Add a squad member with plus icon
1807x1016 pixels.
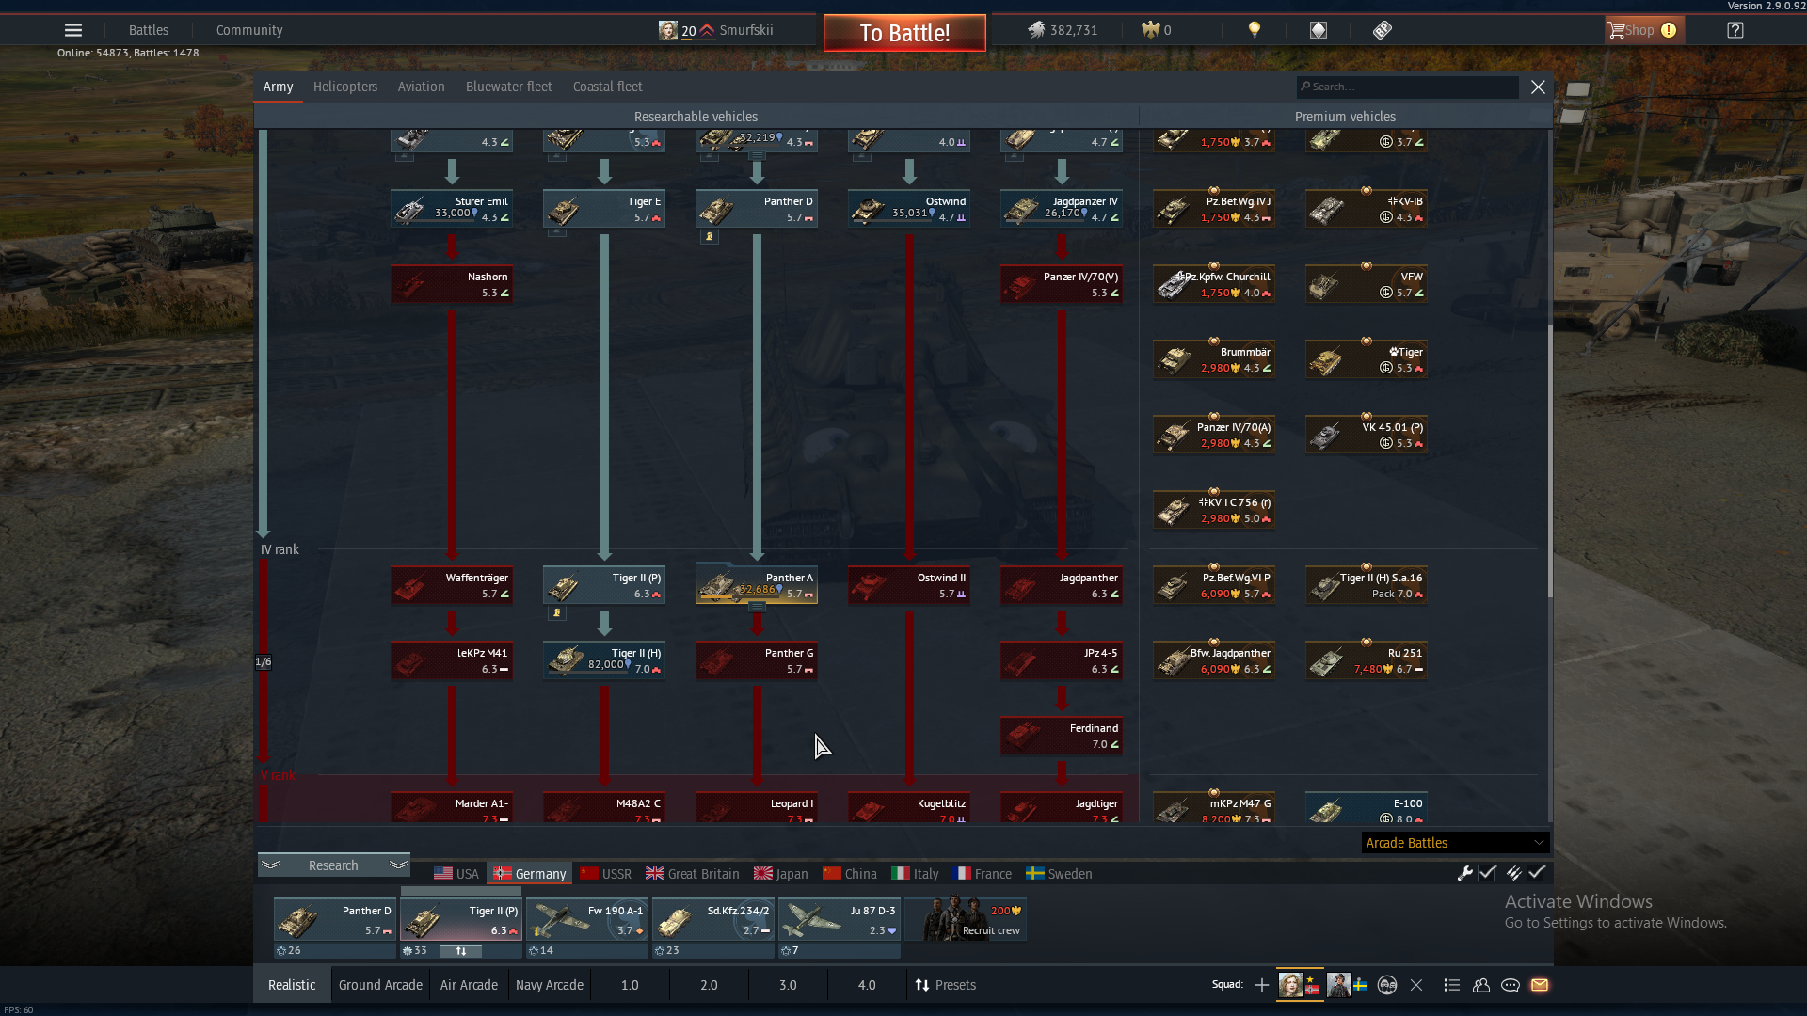coord(1262,985)
